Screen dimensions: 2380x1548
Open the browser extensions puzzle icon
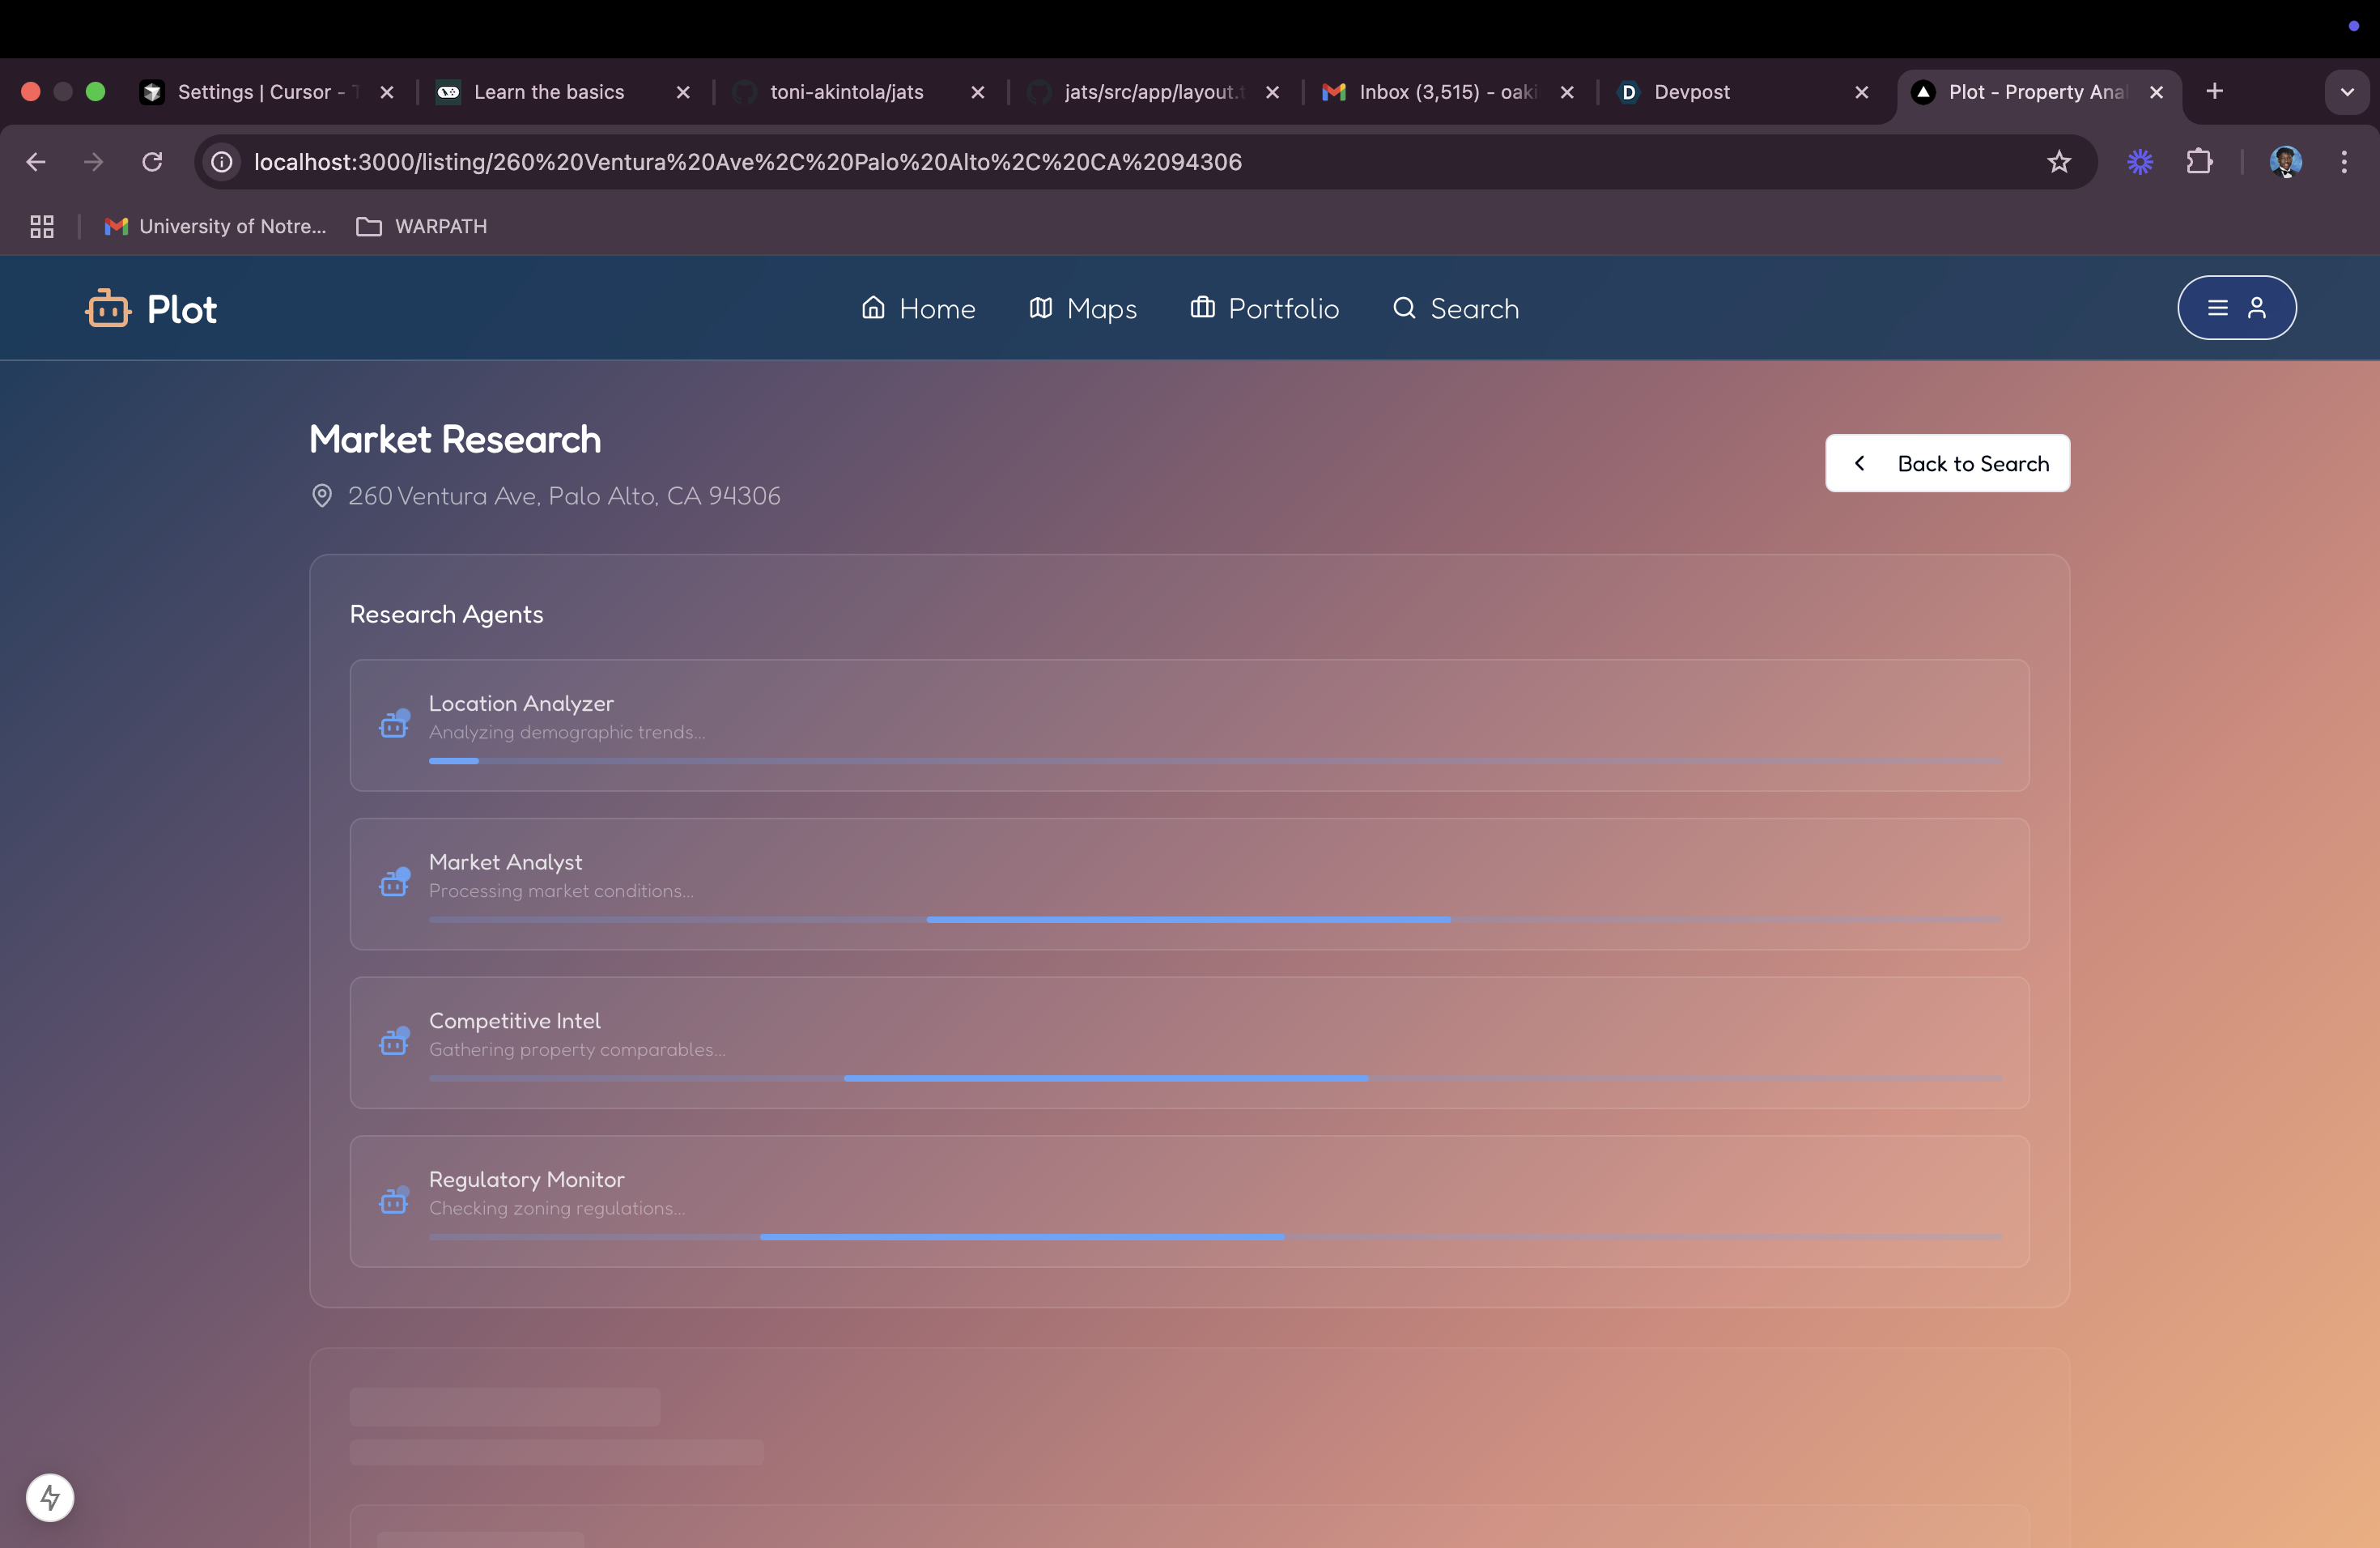click(x=2199, y=162)
